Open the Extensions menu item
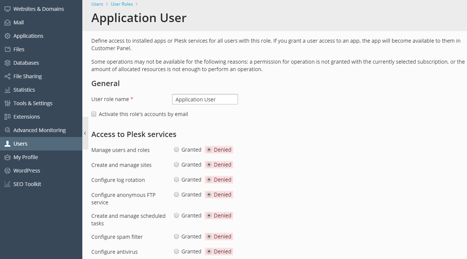This screenshot has height=259, width=467. click(26, 117)
